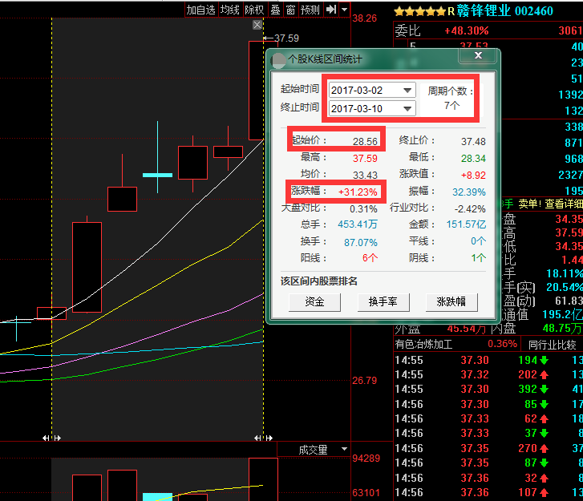Click the 金额 151.57亿 value
The width and height of the screenshot is (583, 501).
pyautogui.click(x=466, y=224)
